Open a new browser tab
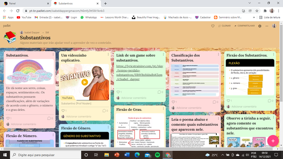Screen dimensions: 283x159 pyautogui.click(x=105, y=4)
